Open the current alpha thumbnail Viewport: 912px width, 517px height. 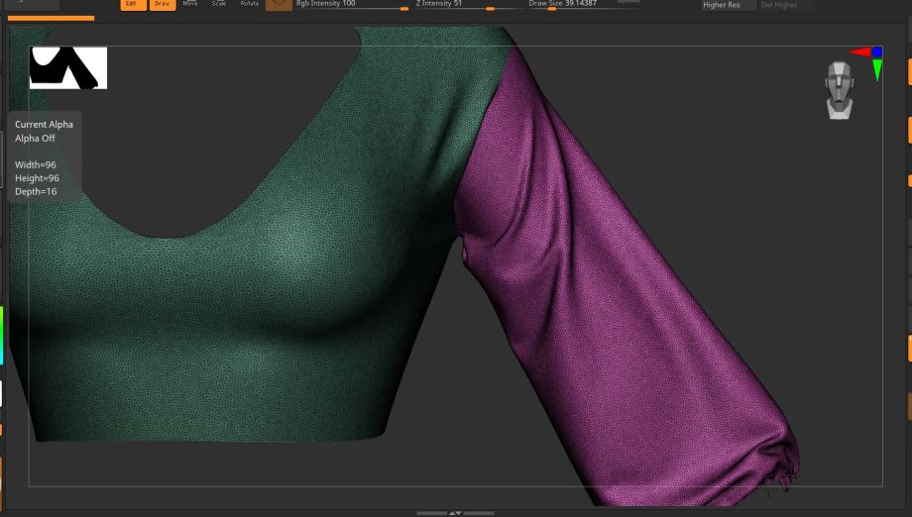point(68,67)
